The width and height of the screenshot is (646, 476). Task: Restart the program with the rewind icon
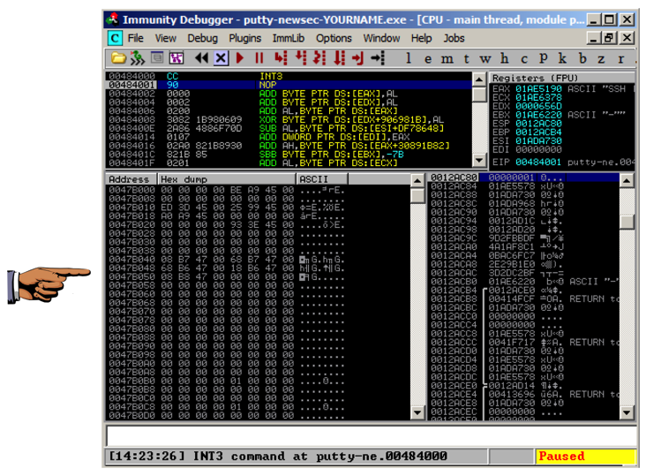click(201, 58)
